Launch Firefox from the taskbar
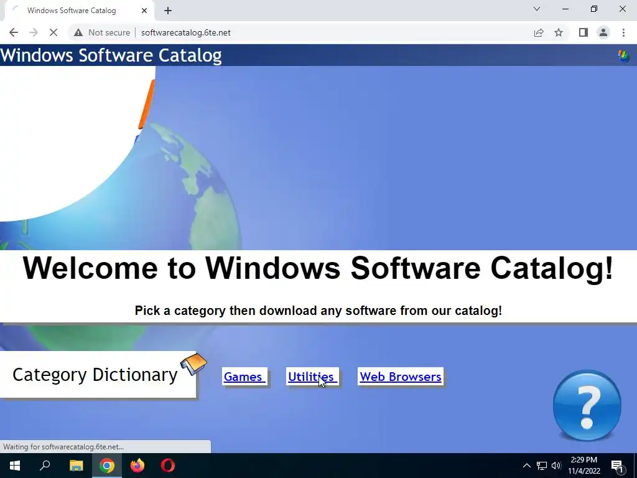Image resolution: width=637 pixels, height=478 pixels. pyautogui.click(x=137, y=466)
